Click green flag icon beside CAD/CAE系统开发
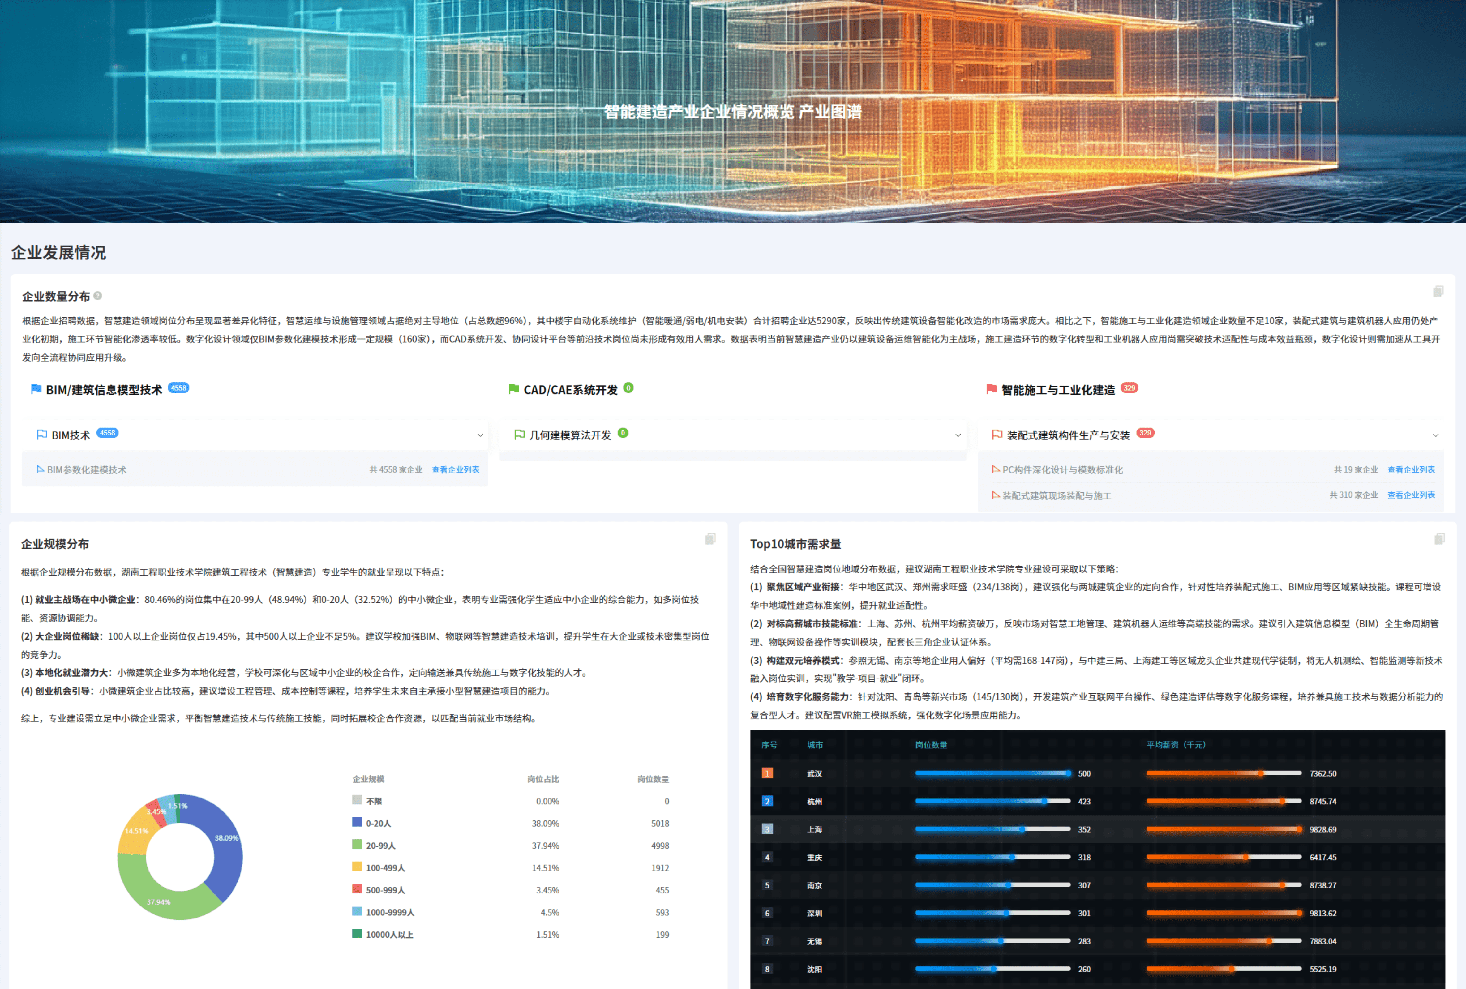 coord(514,390)
